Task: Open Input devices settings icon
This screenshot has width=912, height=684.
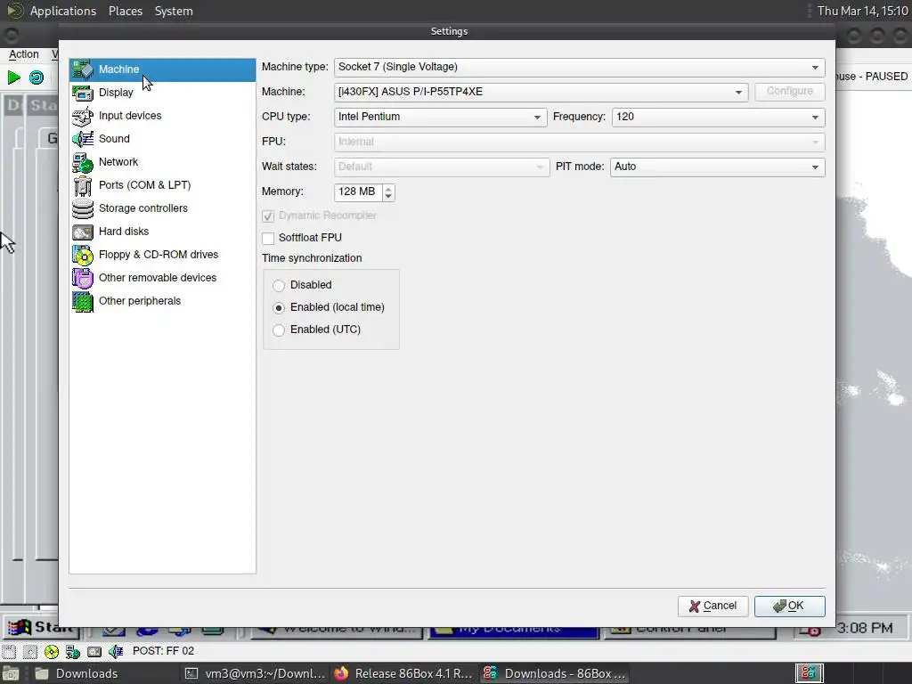Action: pyautogui.click(x=83, y=116)
